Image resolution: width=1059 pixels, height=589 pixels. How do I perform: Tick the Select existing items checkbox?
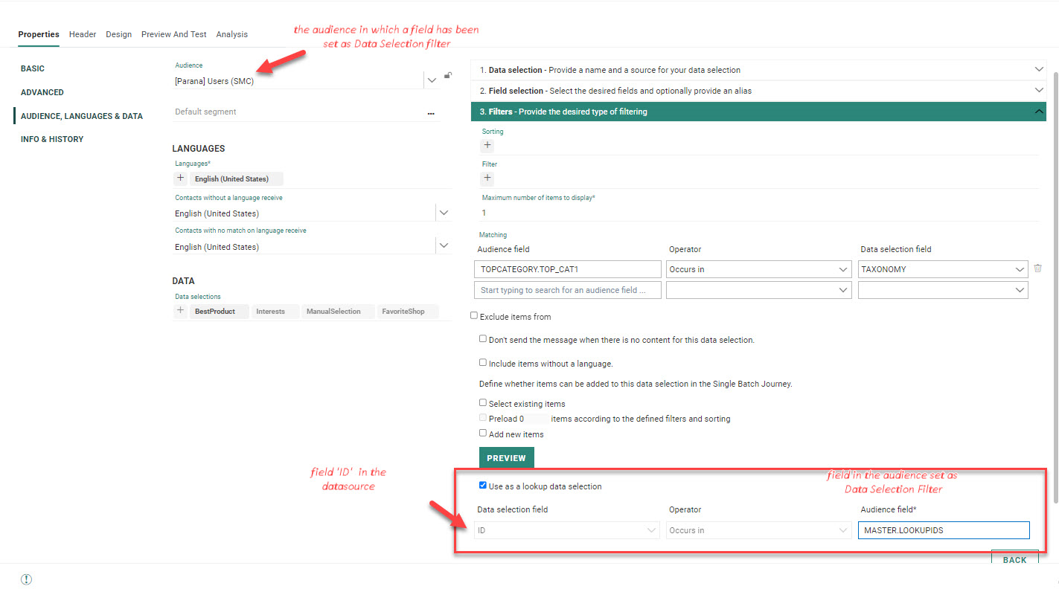[483, 403]
